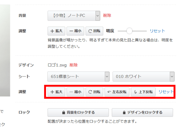
Task: Enlarge the design with 拡大 beside 左右反転
Action: [x=56, y=92]
